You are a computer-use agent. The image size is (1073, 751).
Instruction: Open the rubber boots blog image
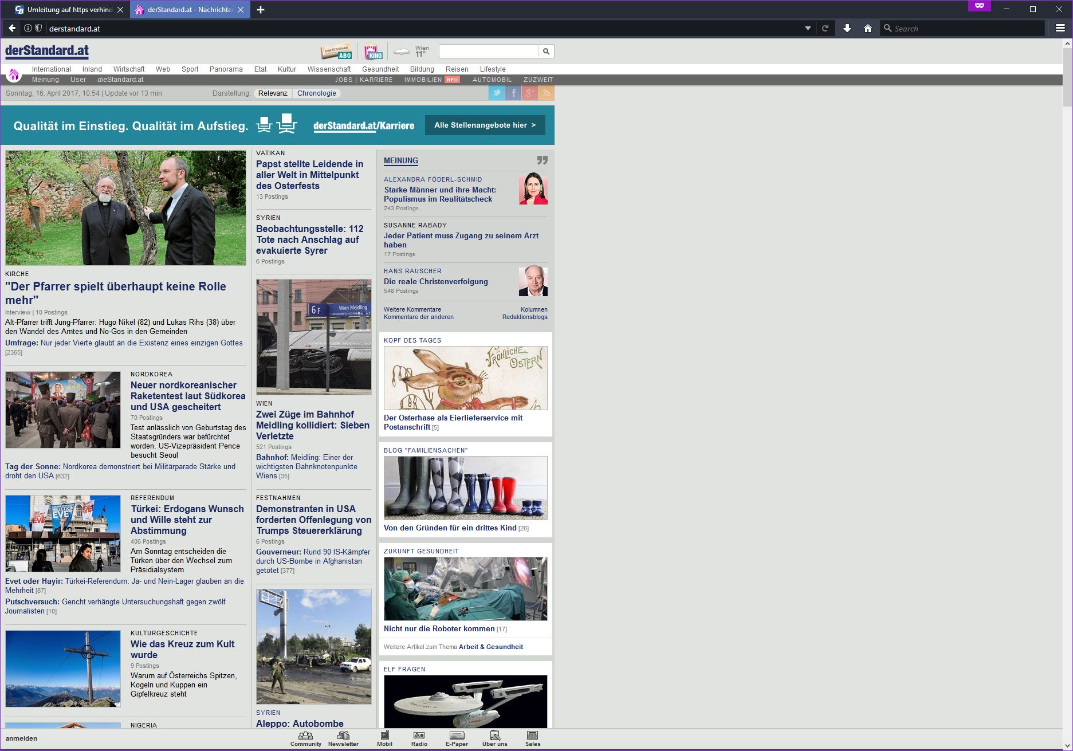(x=466, y=488)
